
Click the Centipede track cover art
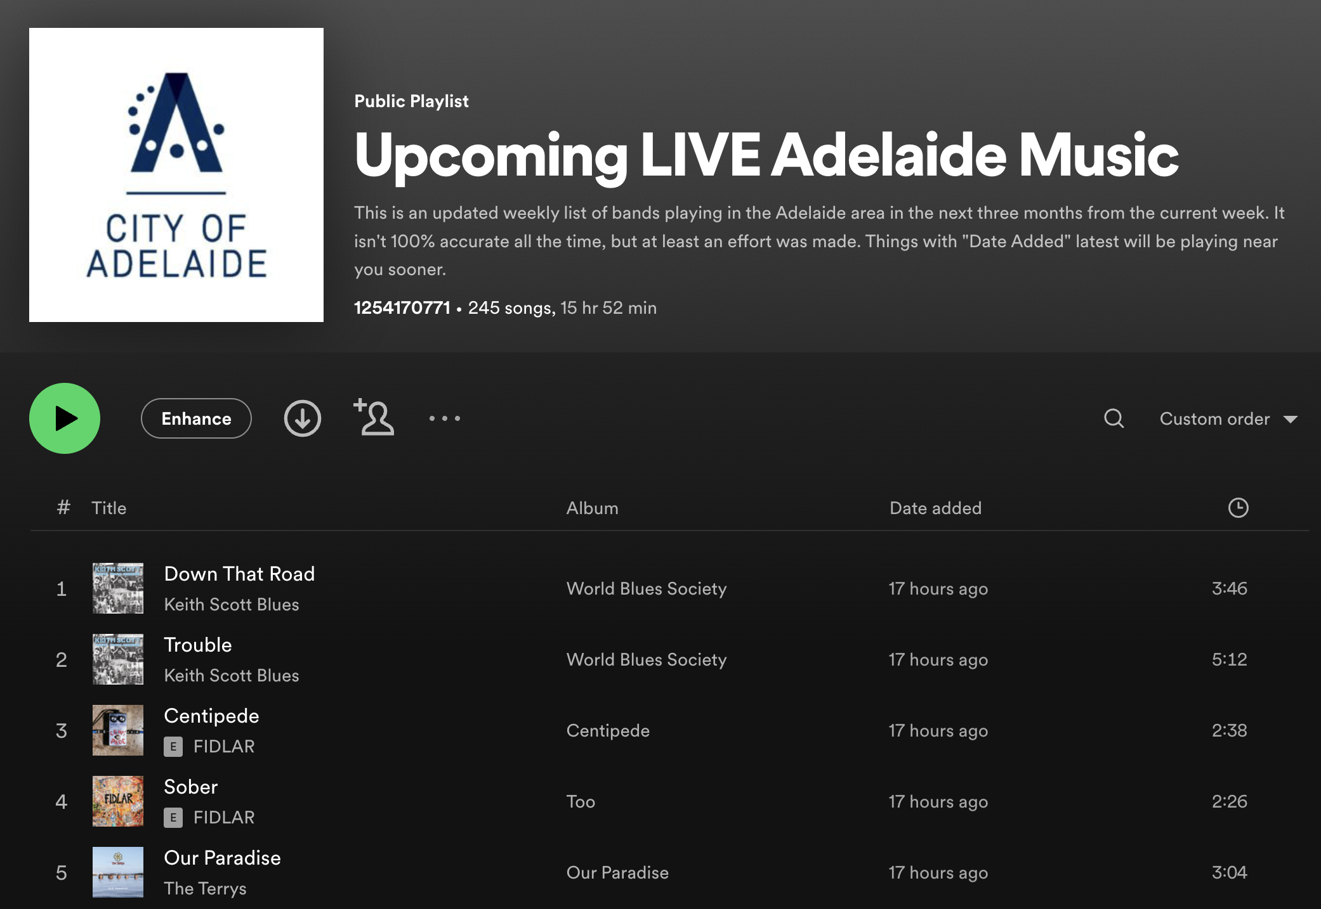tap(118, 730)
